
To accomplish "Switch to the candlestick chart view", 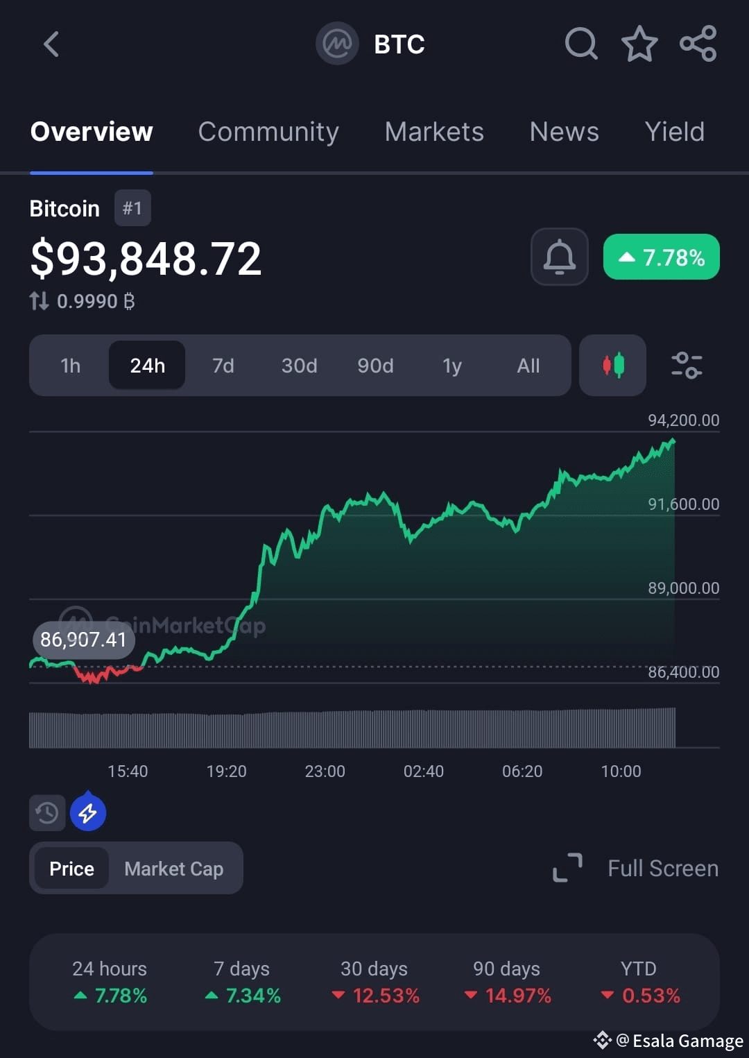I will coord(613,365).
